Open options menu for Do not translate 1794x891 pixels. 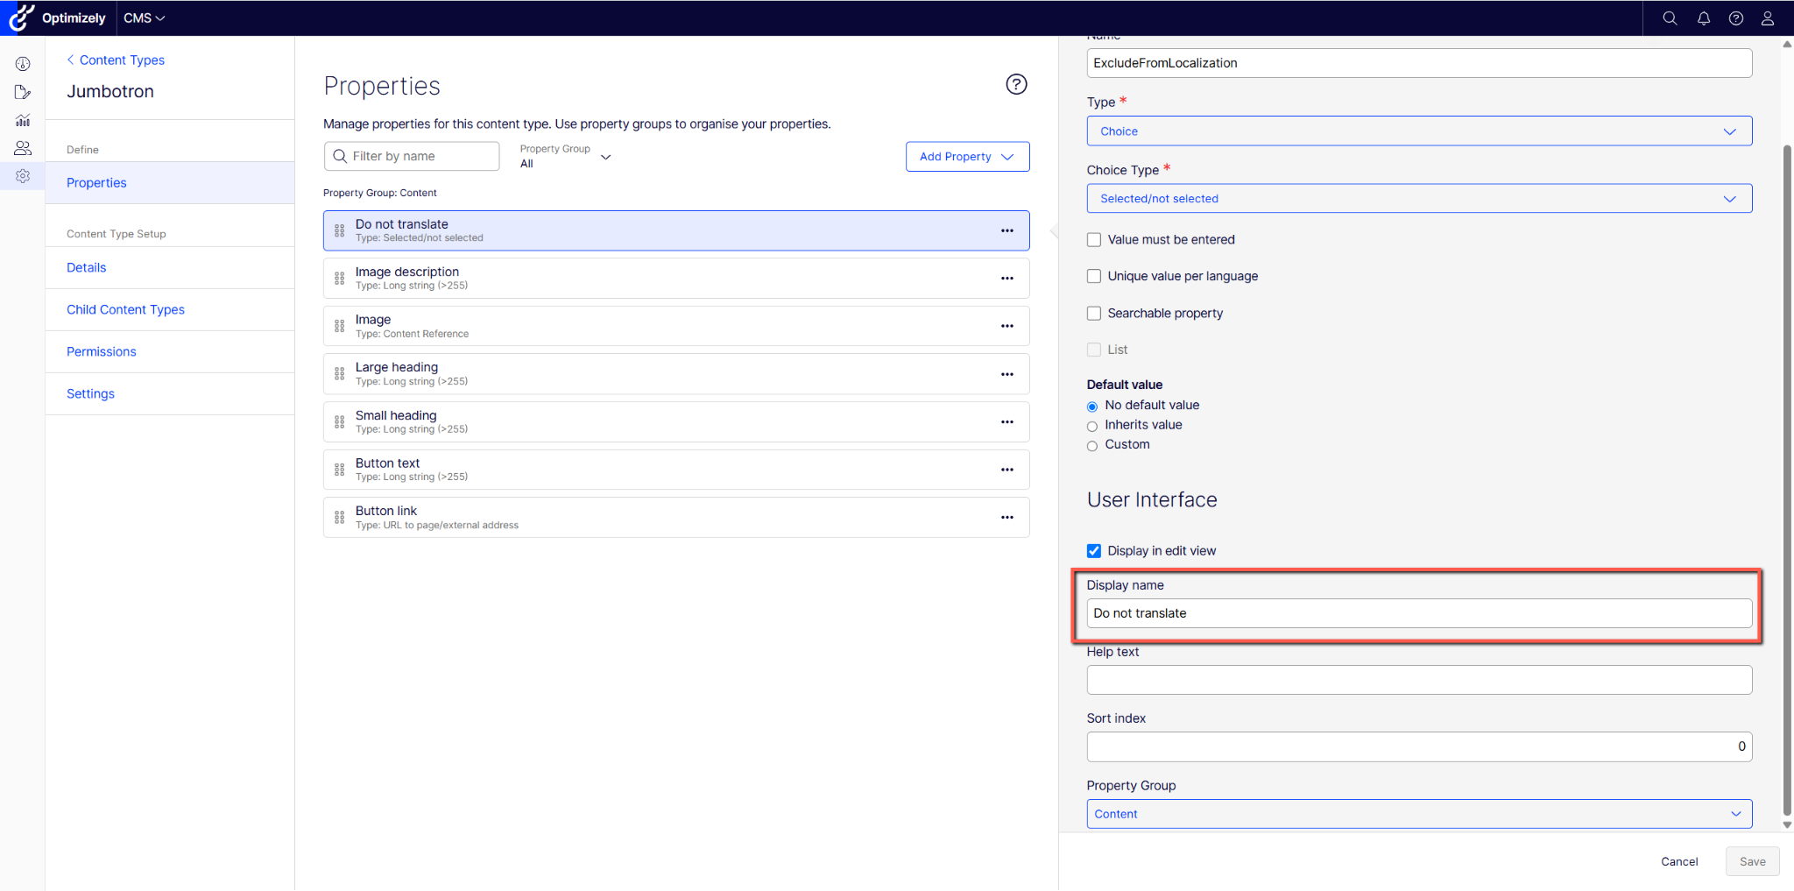pyautogui.click(x=1007, y=230)
